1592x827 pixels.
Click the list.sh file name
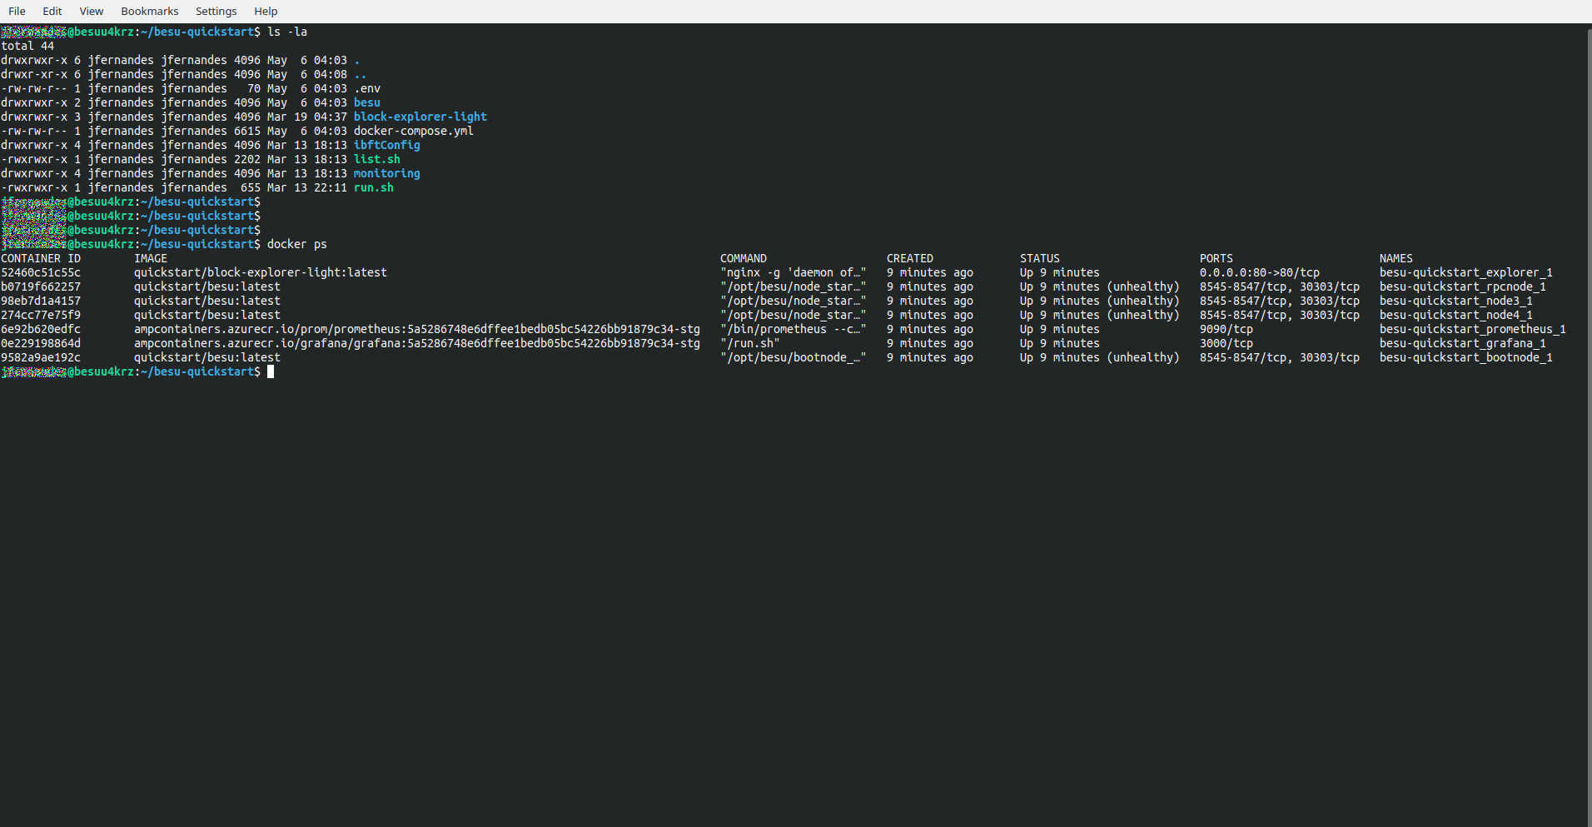(x=377, y=159)
